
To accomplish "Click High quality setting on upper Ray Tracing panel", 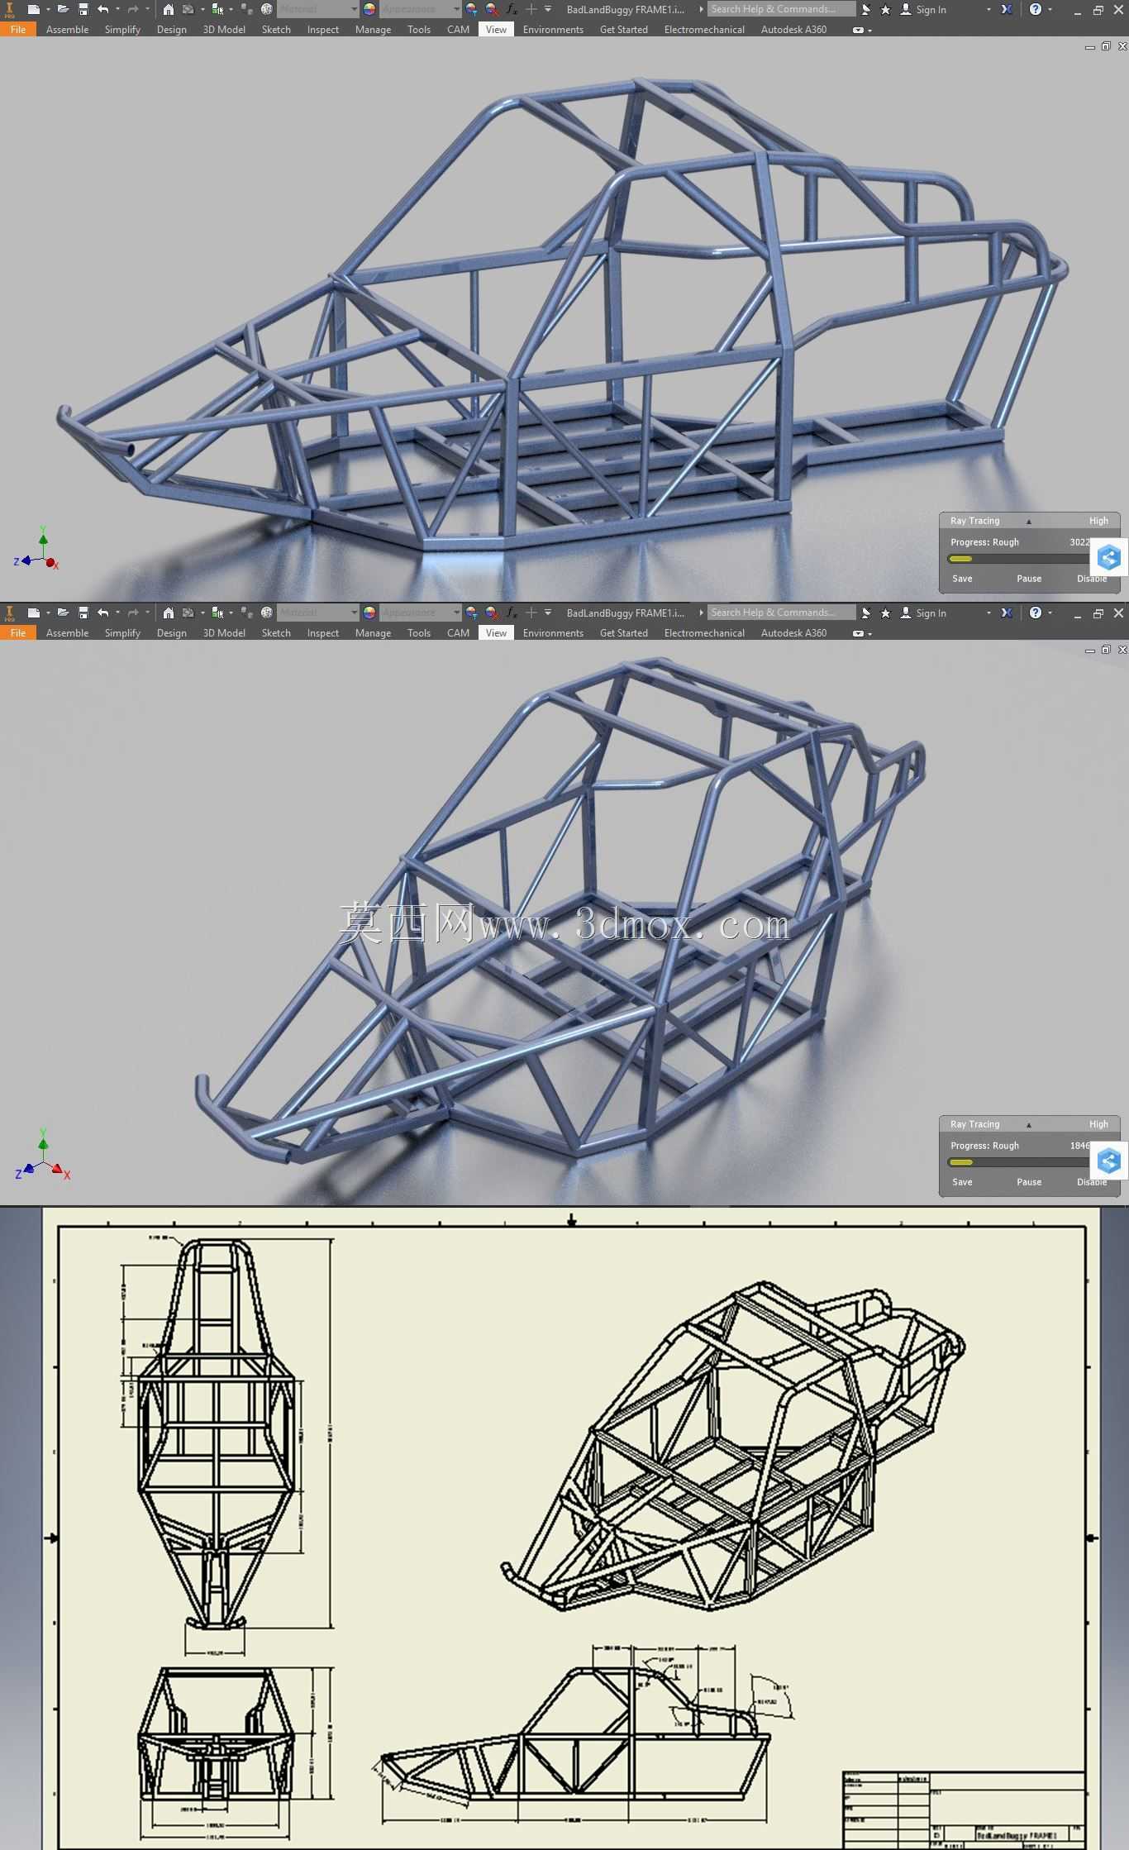I will point(1098,521).
